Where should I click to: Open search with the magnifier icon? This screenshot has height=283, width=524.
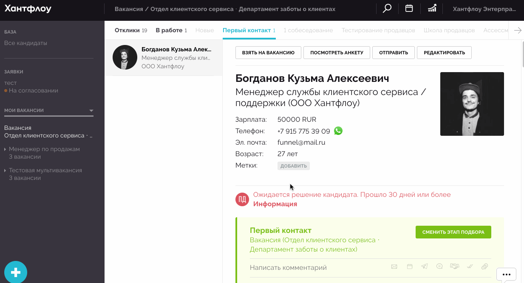[x=387, y=9]
